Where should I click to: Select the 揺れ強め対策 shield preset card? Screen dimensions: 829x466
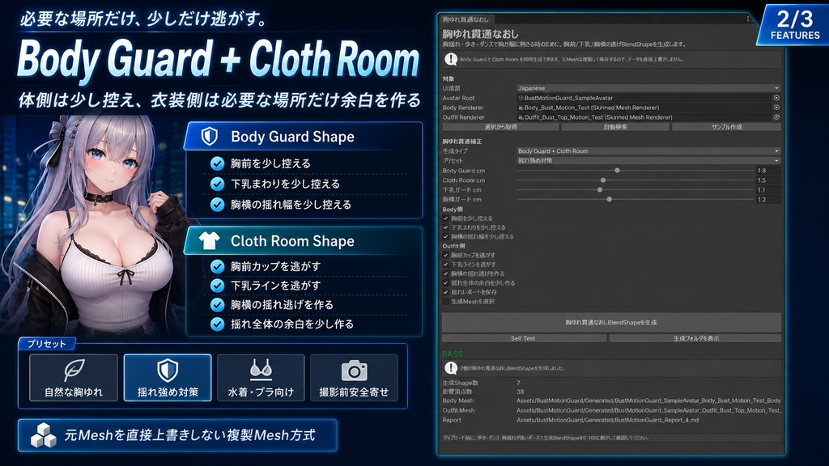tap(168, 378)
